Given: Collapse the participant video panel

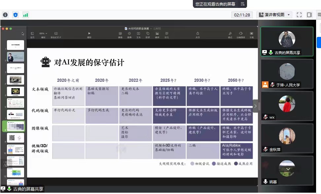Looking at the screenshot, I should pyautogui.click(x=256, y=106).
